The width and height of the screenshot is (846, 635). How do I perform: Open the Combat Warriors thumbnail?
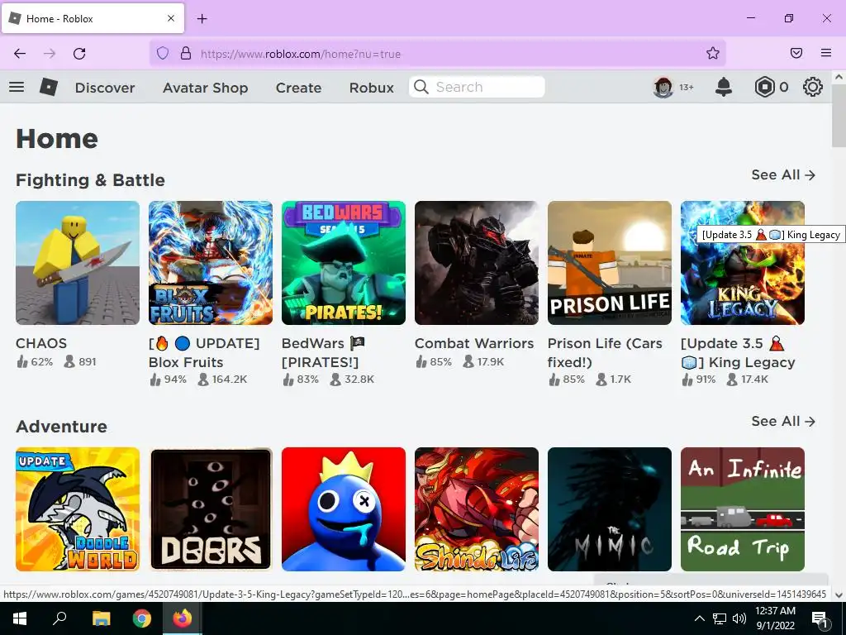[477, 263]
